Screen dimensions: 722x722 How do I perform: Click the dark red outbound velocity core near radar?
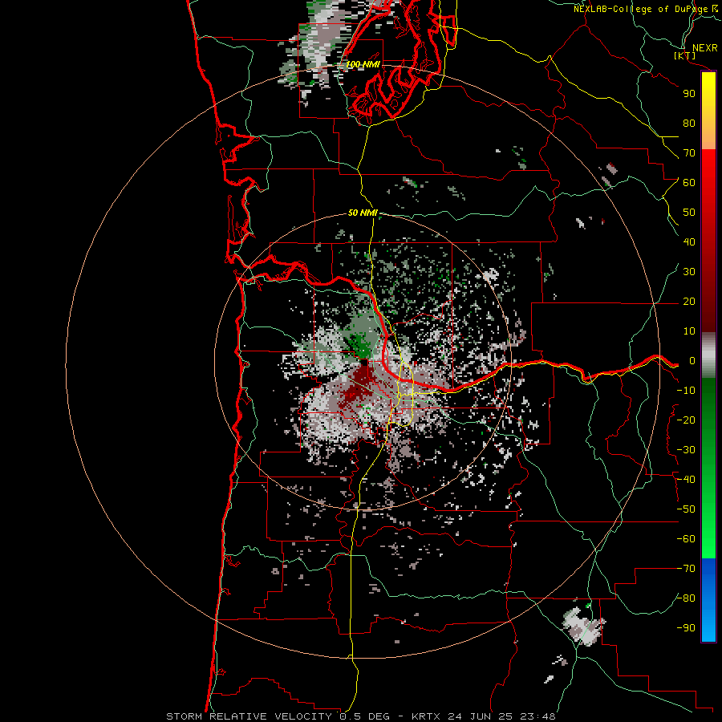[x=359, y=387]
